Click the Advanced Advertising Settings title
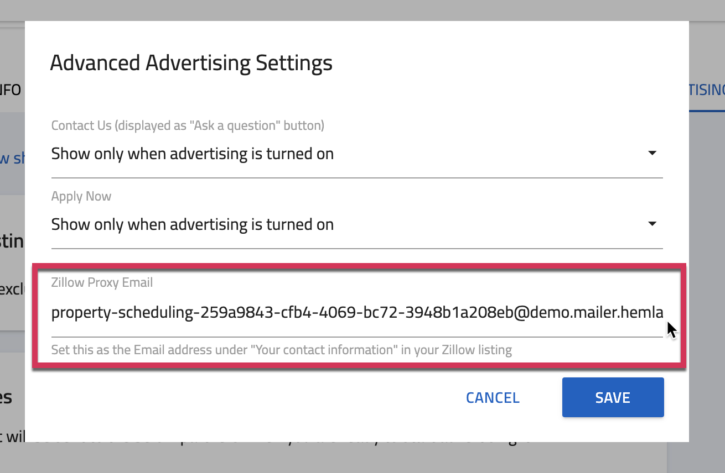This screenshot has height=473, width=725. pyautogui.click(x=191, y=63)
